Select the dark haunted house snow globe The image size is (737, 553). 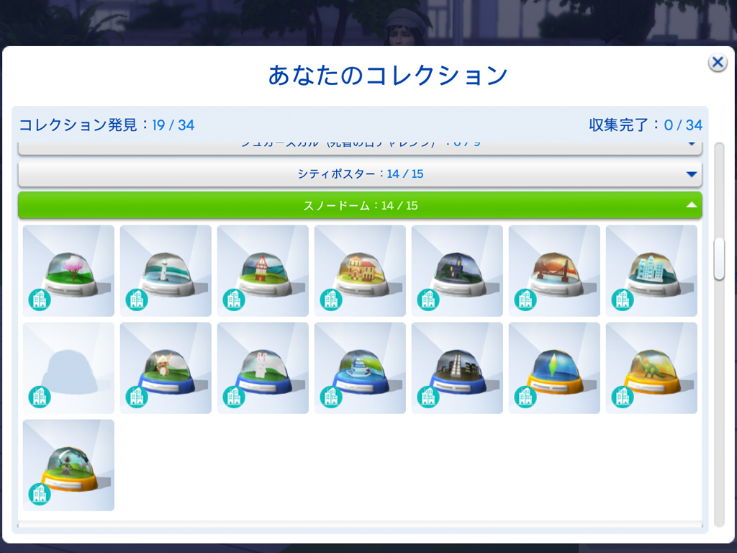pyautogui.click(x=457, y=271)
